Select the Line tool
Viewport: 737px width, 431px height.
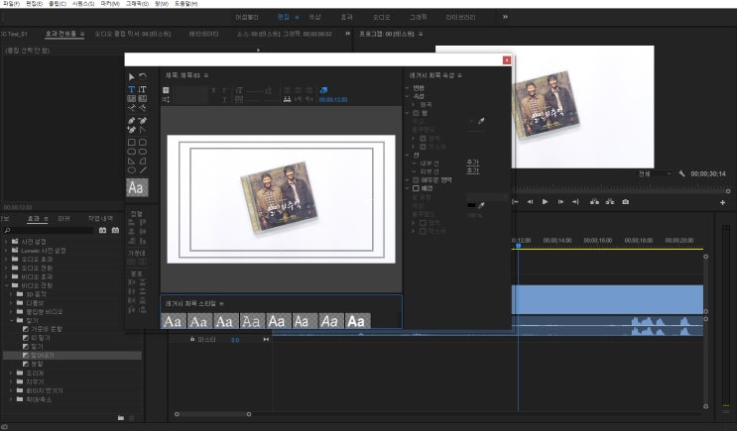[143, 170]
